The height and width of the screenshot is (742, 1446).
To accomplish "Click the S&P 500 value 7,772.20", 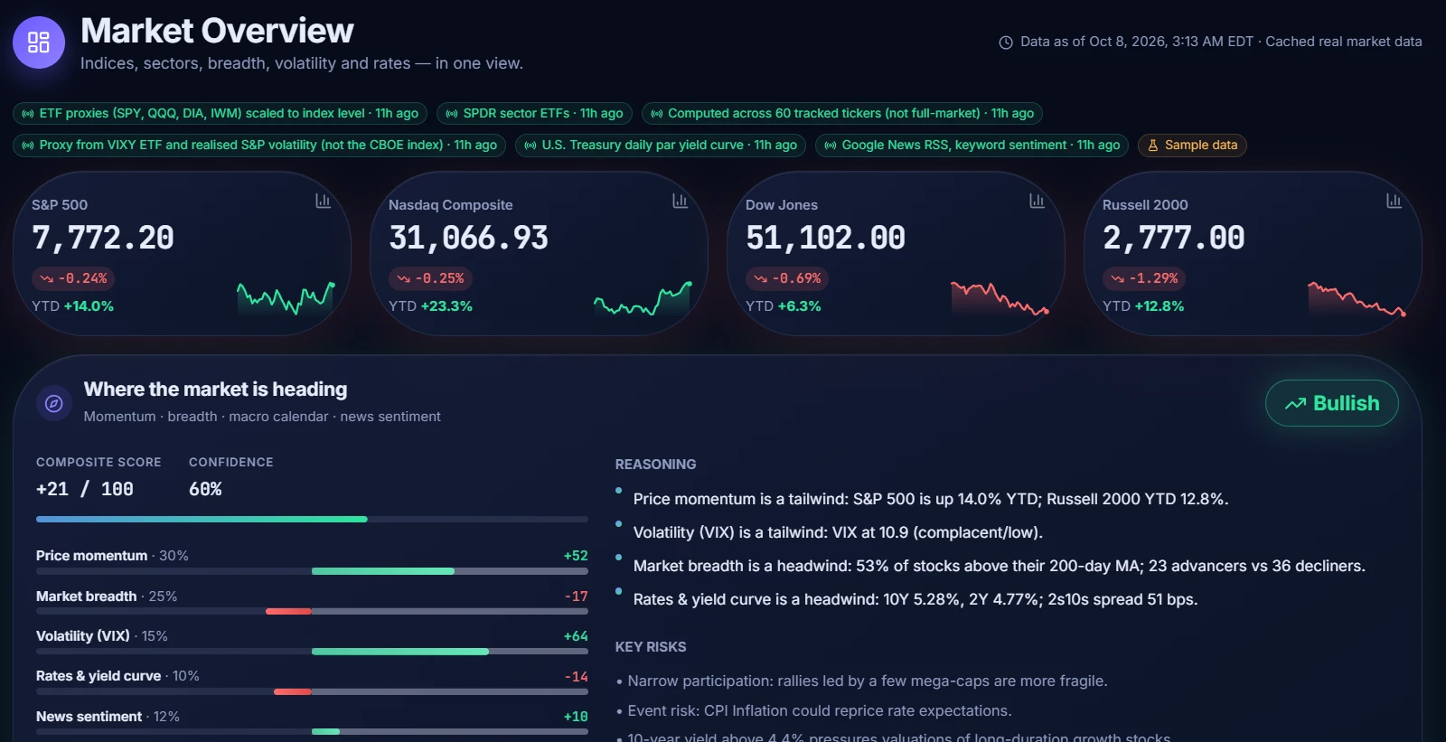I will [103, 239].
